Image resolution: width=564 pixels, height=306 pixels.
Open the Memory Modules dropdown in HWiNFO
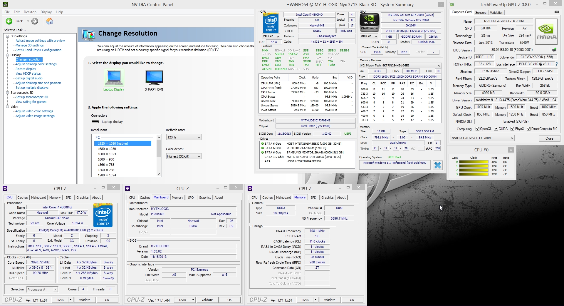[400, 66]
